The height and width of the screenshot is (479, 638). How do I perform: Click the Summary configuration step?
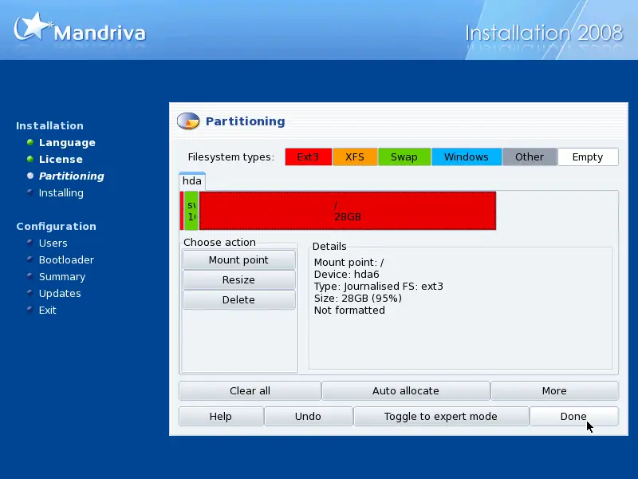[x=62, y=276]
